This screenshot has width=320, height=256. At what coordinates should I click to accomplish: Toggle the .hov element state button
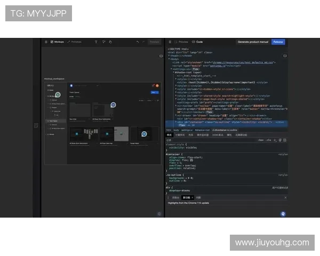tap(260, 140)
